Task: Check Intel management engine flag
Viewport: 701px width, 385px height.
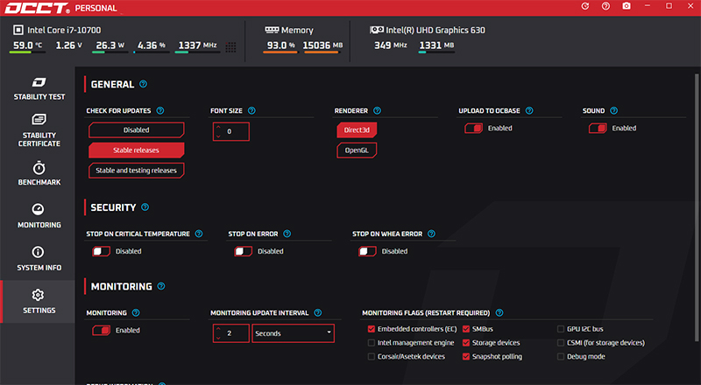Action: click(371, 343)
